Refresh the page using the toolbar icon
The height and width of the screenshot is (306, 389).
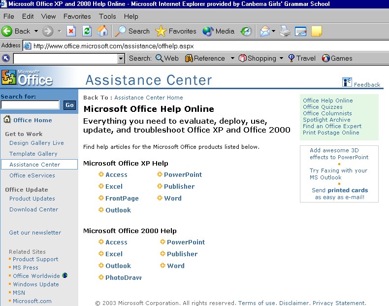click(x=87, y=31)
